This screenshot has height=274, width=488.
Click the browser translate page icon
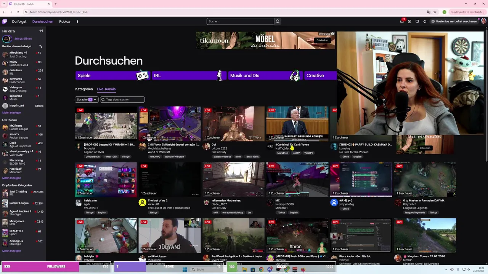click(429, 12)
